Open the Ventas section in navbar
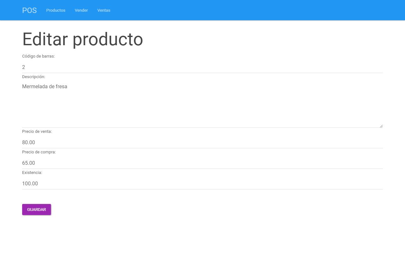The image size is (405, 253). [x=104, y=10]
